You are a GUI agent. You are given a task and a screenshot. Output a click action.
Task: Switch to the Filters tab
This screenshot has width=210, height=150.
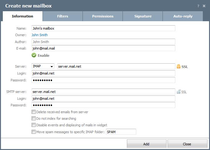pyautogui.click(x=62, y=16)
